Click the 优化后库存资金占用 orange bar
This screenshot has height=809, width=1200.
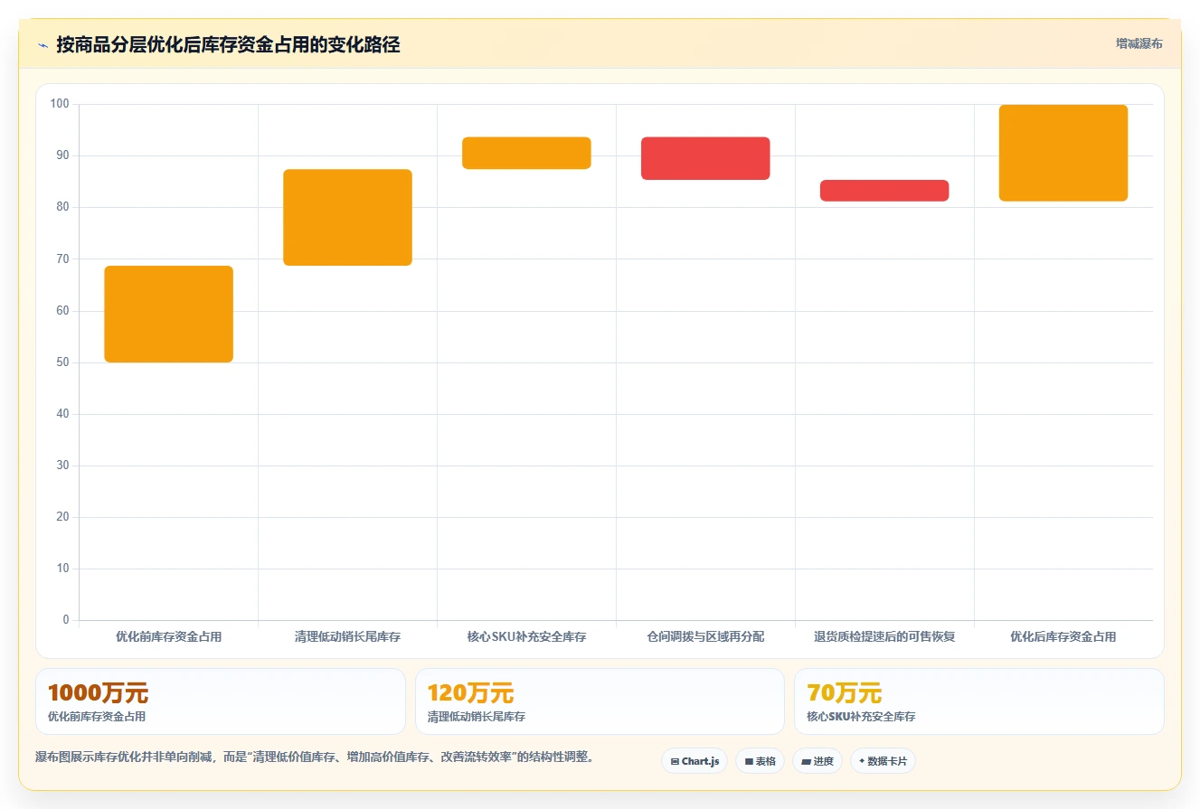(1063, 153)
